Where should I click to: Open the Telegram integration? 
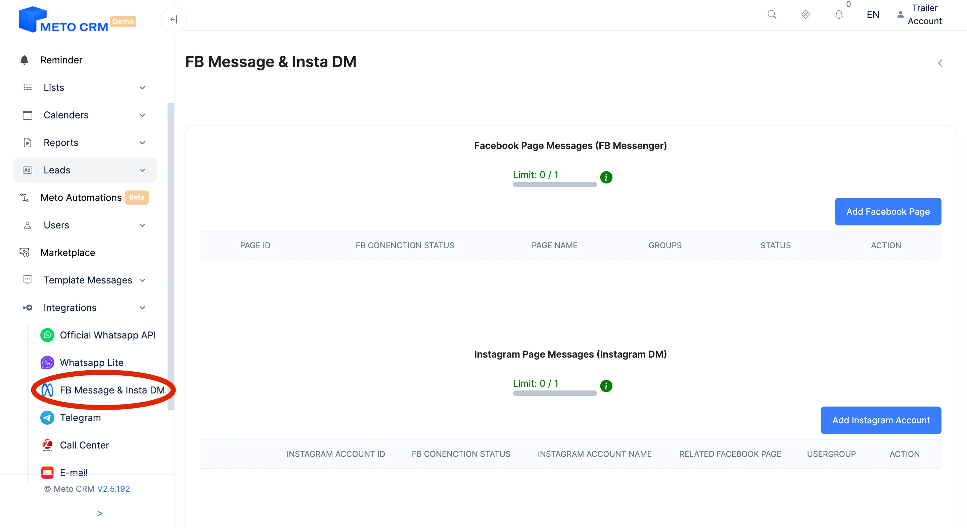(x=80, y=418)
